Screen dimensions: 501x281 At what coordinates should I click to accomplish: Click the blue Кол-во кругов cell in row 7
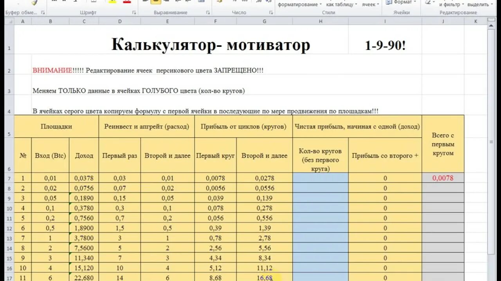[321, 178]
